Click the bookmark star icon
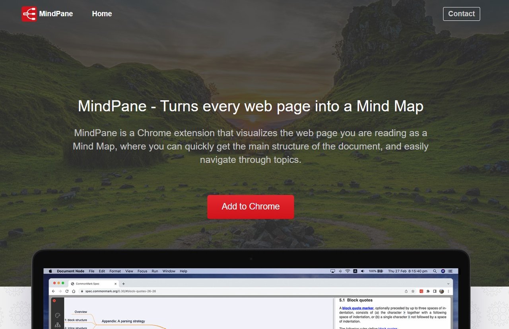Screen dimensions: 509x329 pyautogui.click(x=413, y=291)
